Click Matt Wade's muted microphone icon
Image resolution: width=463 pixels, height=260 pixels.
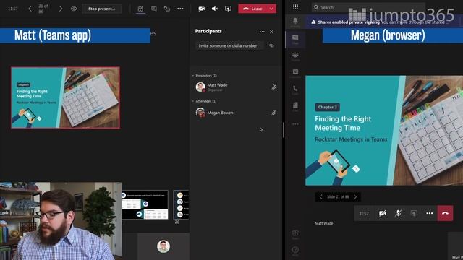pyautogui.click(x=273, y=87)
